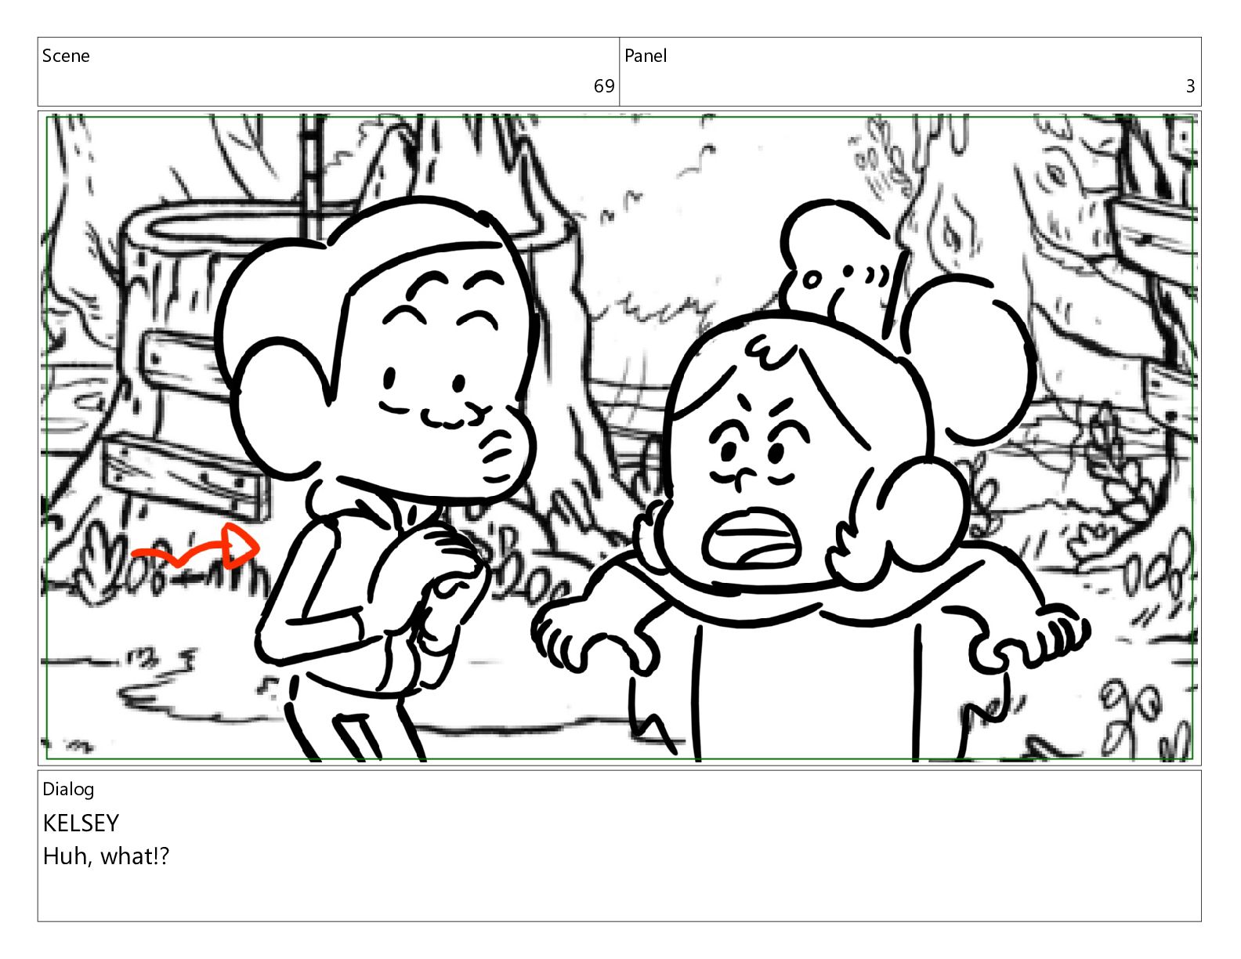
Task: Select the 'Panel' field label
Action: (646, 56)
